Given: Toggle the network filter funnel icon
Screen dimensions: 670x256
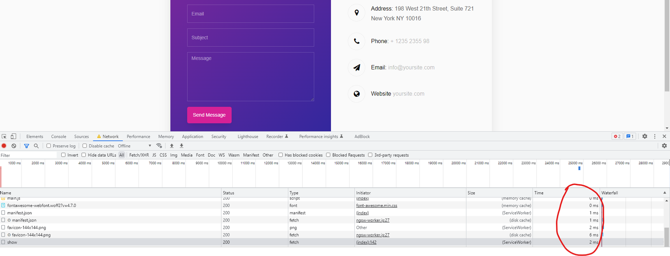Looking at the screenshot, I should pyautogui.click(x=26, y=146).
